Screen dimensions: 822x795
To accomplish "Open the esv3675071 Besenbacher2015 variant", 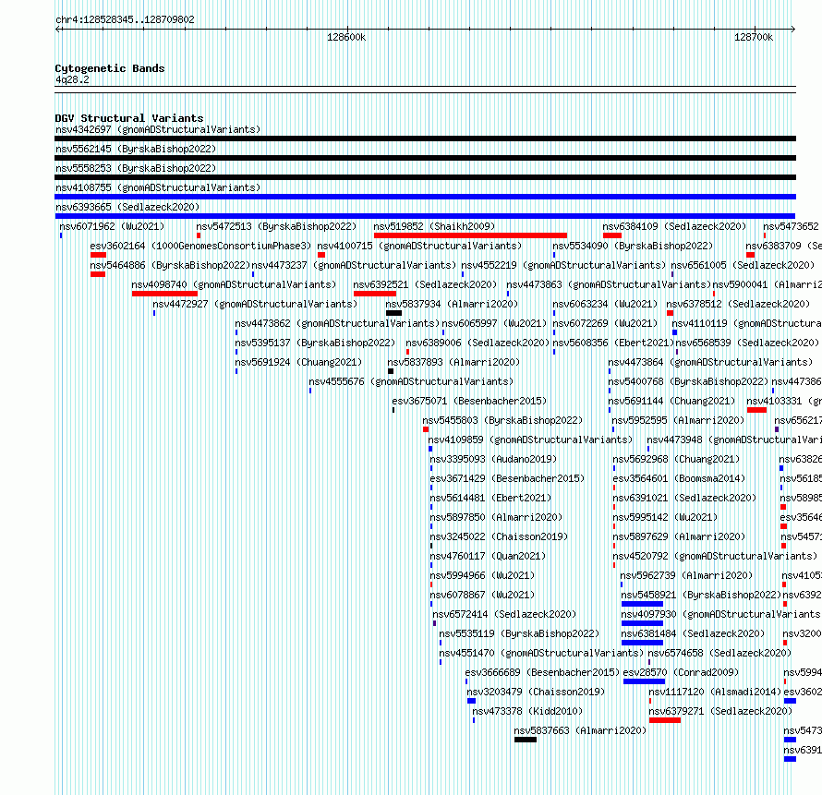I will click(x=469, y=401).
